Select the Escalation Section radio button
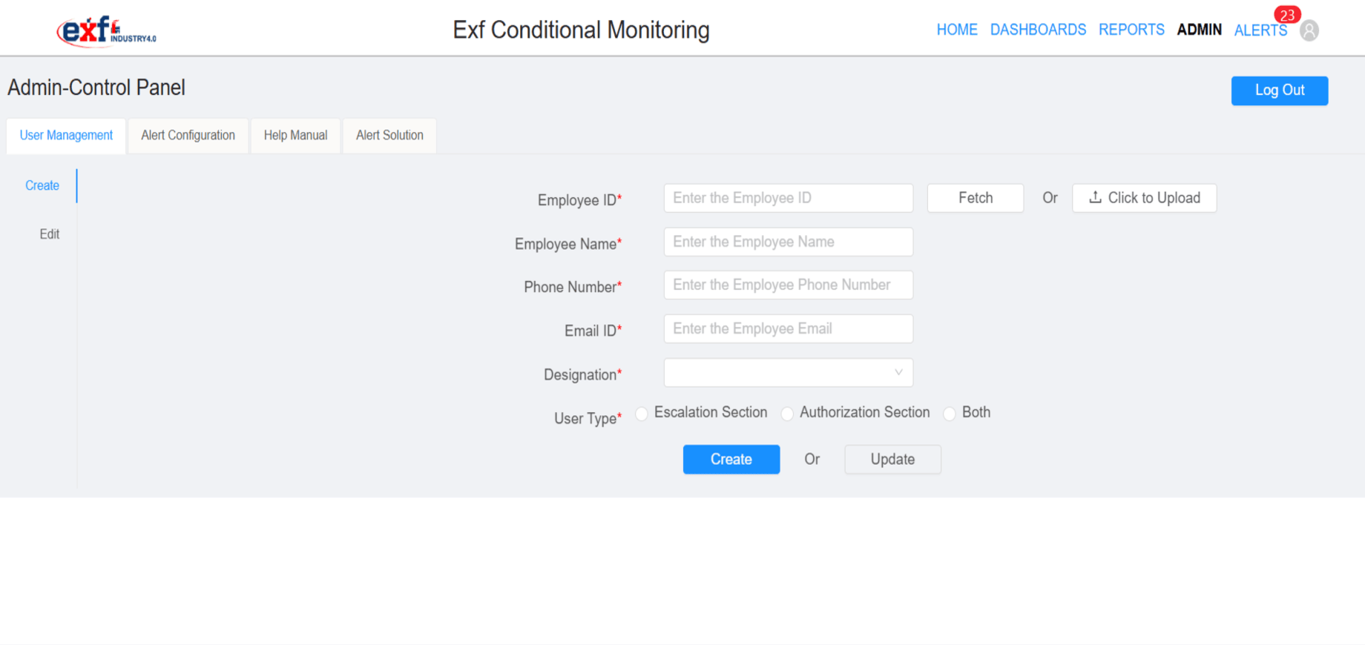Image resolution: width=1365 pixels, height=645 pixels. pos(642,414)
